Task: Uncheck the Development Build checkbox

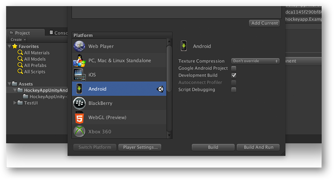Action: [x=234, y=76]
